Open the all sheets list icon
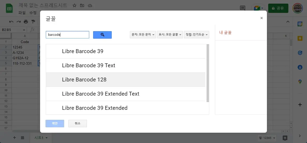The image size is (307, 143). click(23, 138)
